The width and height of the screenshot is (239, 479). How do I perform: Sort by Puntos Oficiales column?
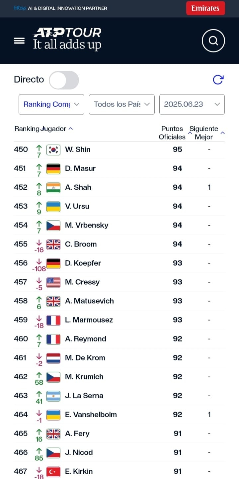pos(173,133)
